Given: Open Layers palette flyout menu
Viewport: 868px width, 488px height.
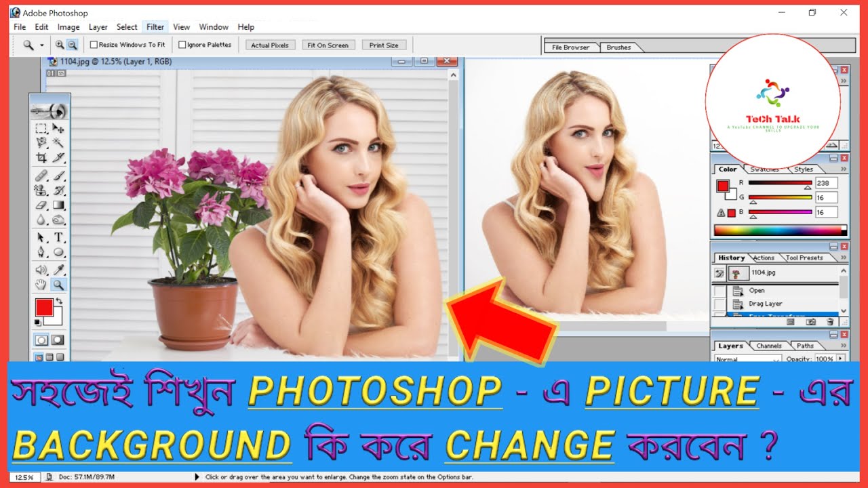Looking at the screenshot, I should [844, 346].
